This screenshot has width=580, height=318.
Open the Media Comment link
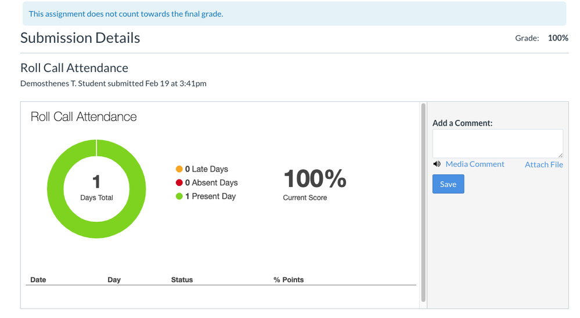pyautogui.click(x=474, y=165)
